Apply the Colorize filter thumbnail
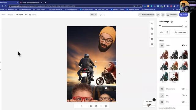 164,77
